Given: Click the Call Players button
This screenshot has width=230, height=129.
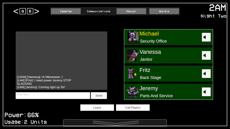Looking at the screenshot, I should [133, 108].
